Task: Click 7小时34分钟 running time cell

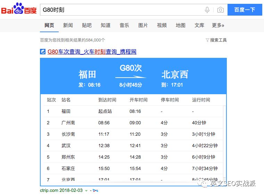Action: [205, 168]
